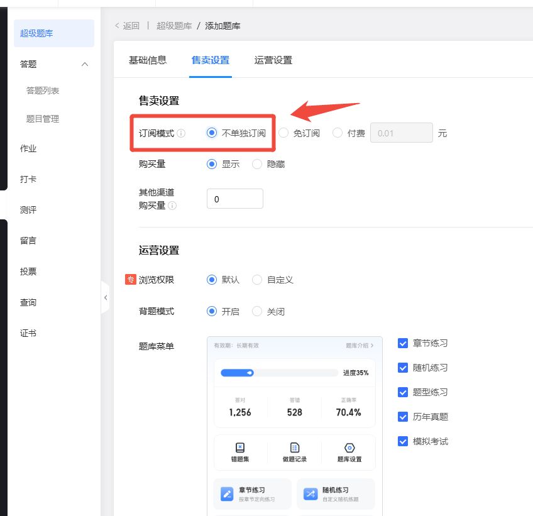Click the 章节练习 pencil icon card
The image size is (533, 516).
tap(227, 494)
